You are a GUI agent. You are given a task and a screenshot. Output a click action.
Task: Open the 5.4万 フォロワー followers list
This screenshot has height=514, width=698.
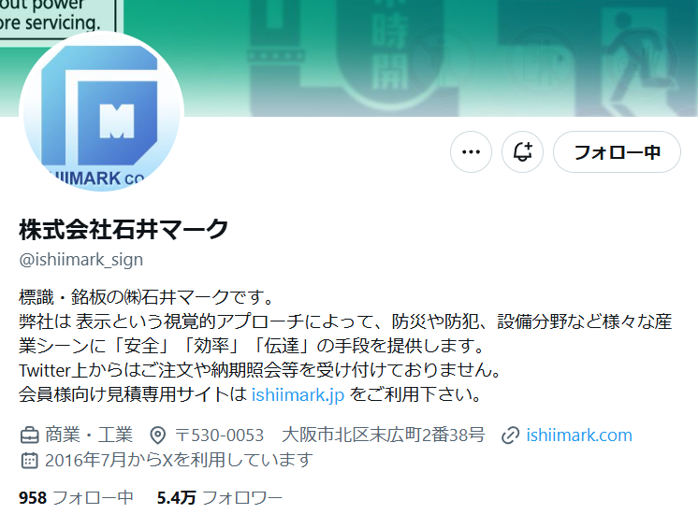pyautogui.click(x=220, y=498)
